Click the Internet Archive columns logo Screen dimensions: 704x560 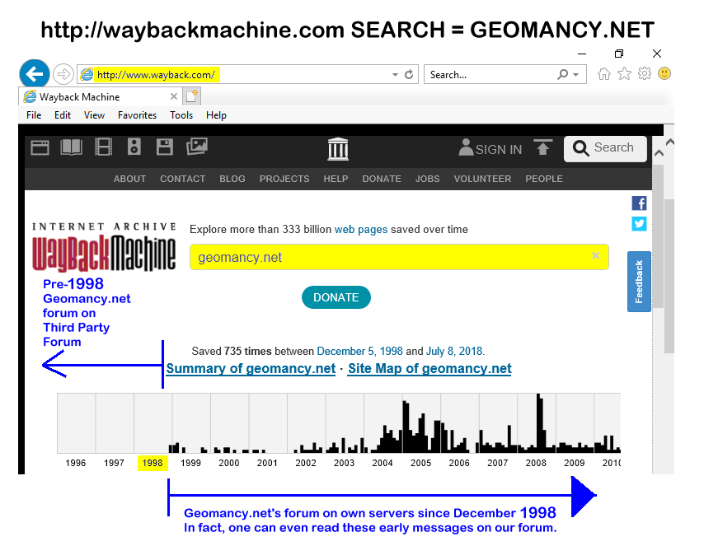point(338,149)
